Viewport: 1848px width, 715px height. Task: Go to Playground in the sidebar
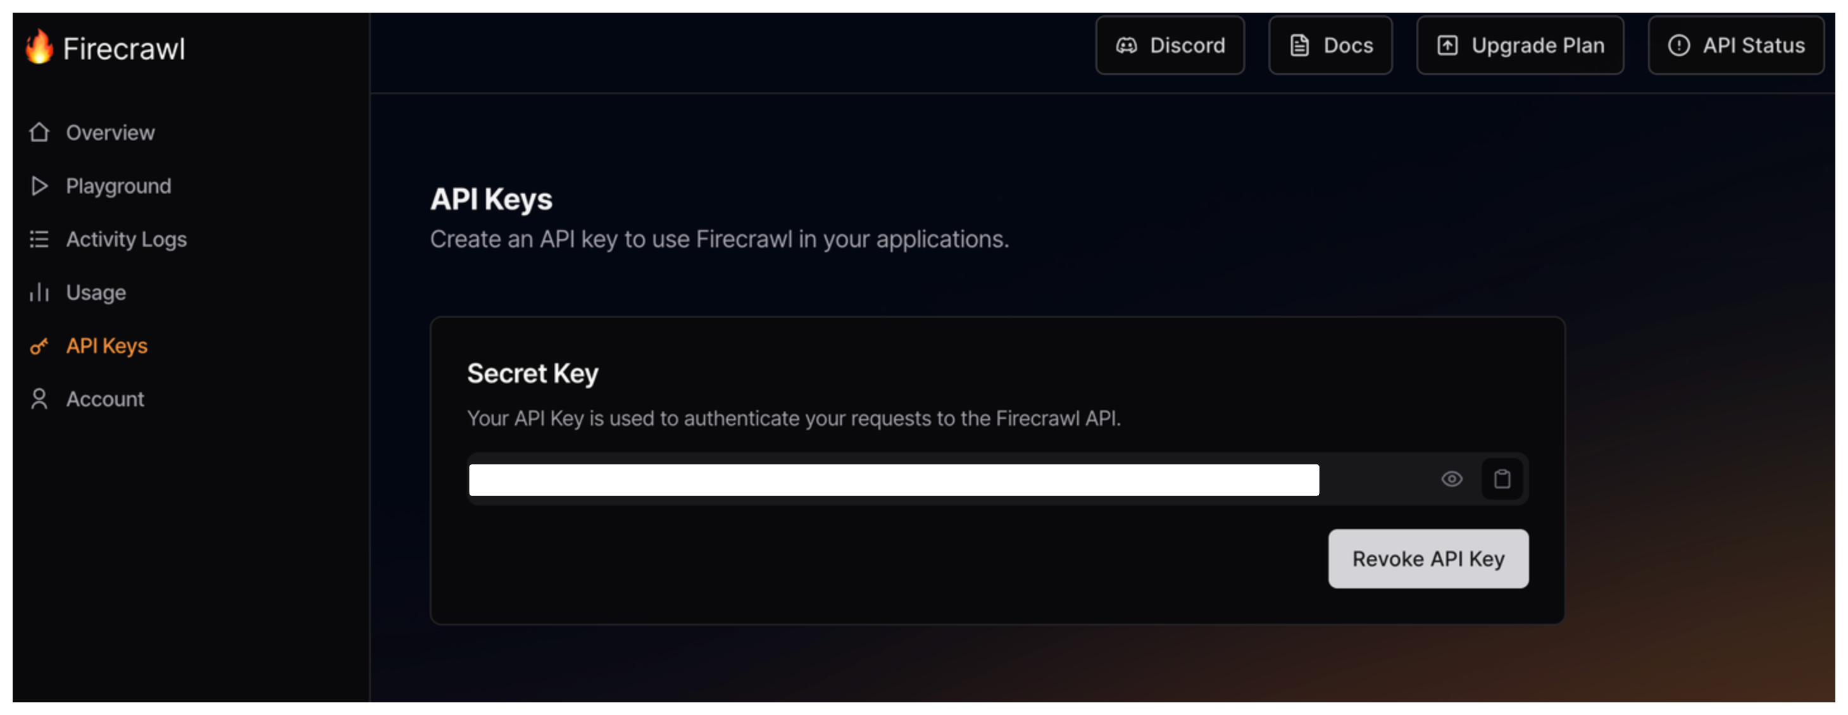pos(118,187)
